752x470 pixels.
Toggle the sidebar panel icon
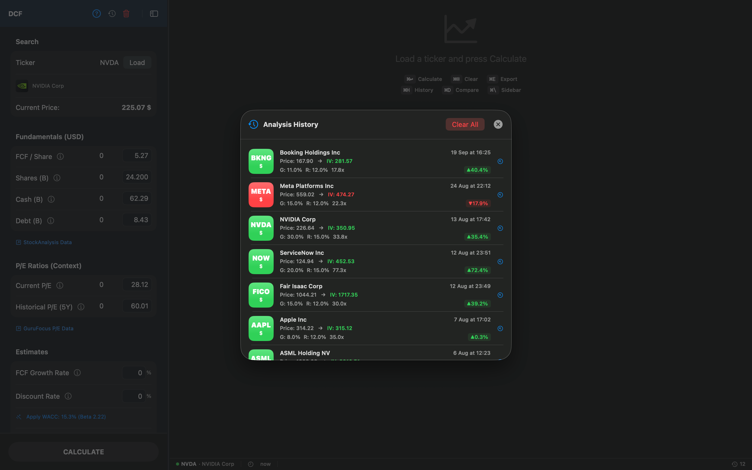tap(154, 14)
